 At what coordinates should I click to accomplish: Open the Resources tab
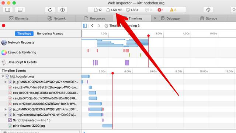pos(94,18)
